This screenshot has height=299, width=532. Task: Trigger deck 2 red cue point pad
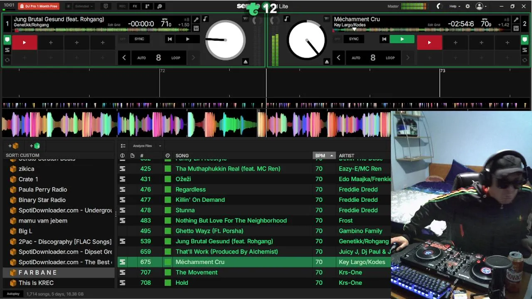pyautogui.click(x=429, y=42)
